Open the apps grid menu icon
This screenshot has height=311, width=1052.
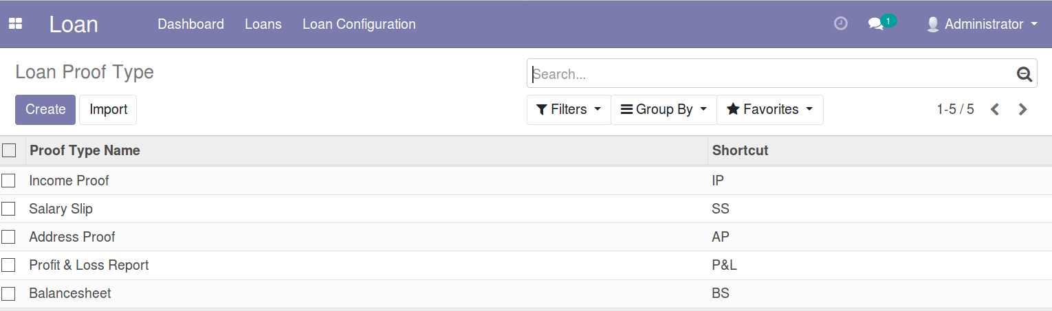point(15,24)
